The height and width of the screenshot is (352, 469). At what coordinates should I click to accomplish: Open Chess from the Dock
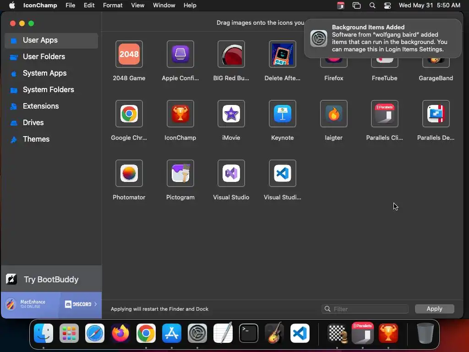pos(338,333)
